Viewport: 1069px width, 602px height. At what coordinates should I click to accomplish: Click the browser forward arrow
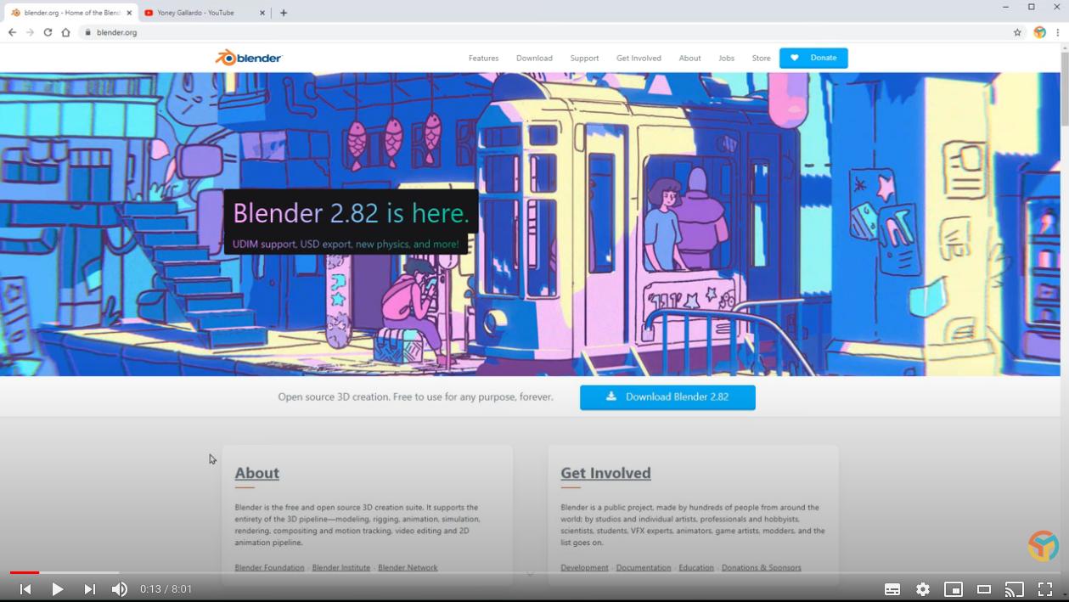pos(30,32)
